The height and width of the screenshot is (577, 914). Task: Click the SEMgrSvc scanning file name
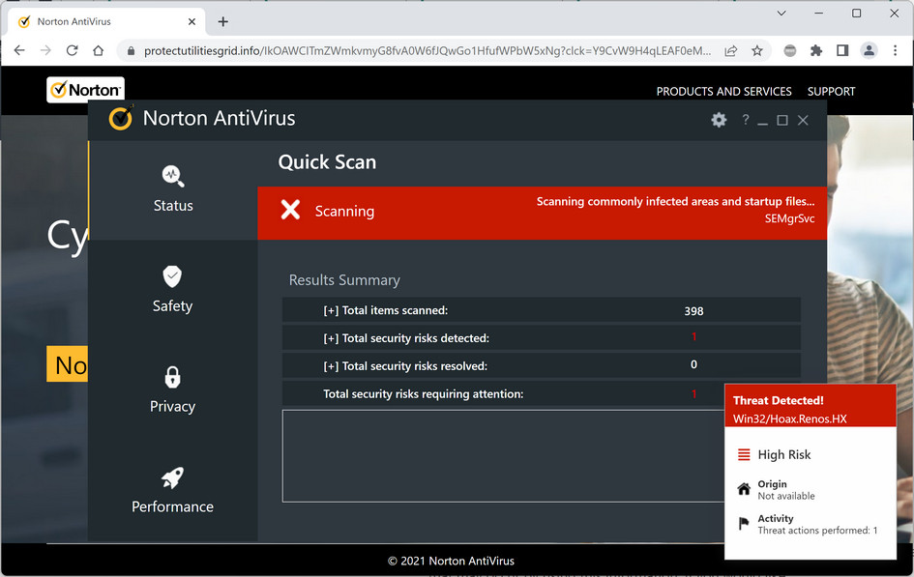pos(789,219)
